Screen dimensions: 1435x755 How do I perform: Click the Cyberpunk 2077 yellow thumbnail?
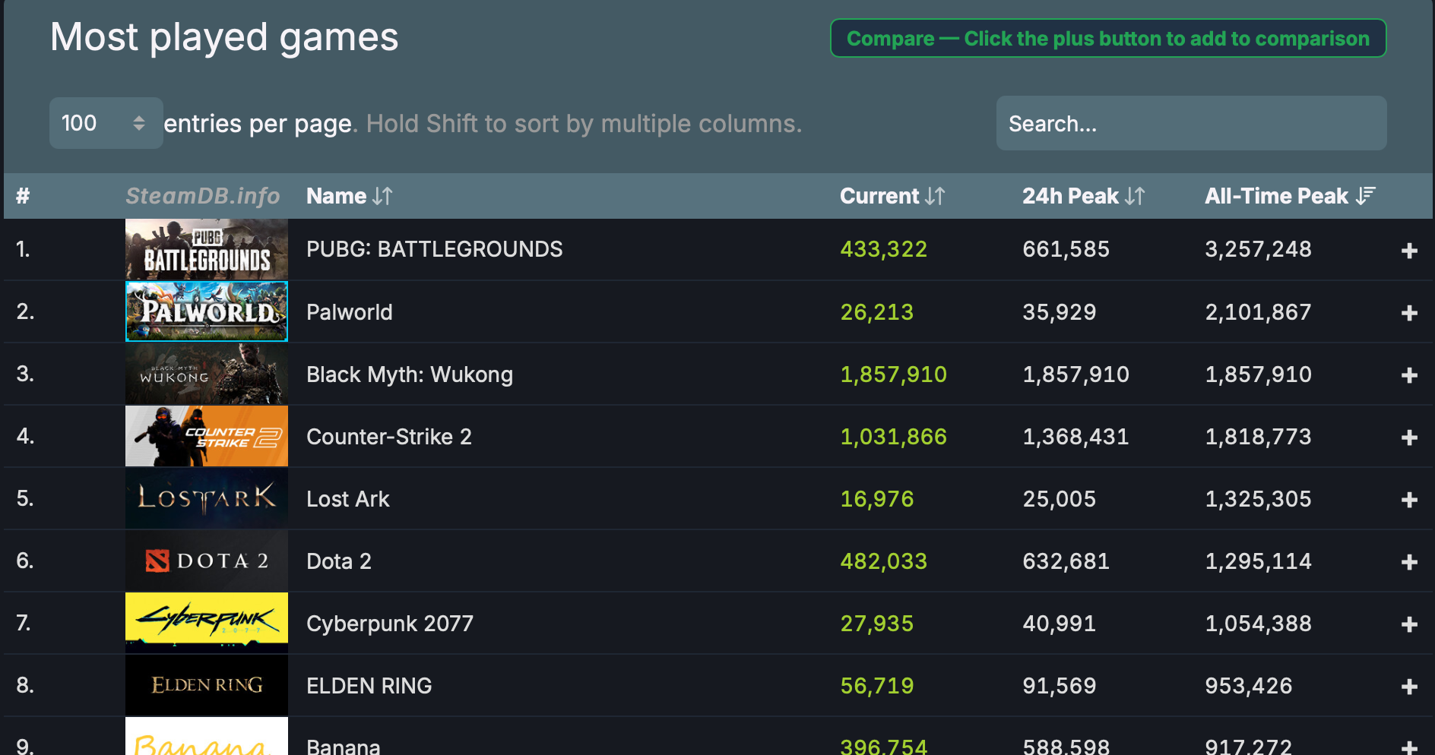pos(207,623)
